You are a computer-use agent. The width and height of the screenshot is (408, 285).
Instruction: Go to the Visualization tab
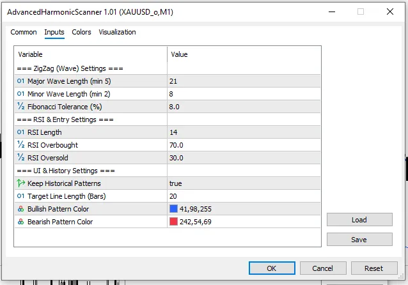(117, 32)
